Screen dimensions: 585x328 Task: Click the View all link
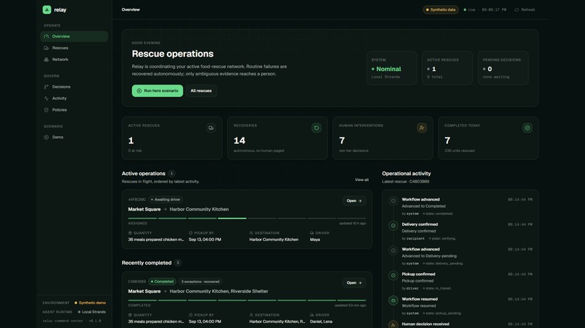[x=361, y=180]
